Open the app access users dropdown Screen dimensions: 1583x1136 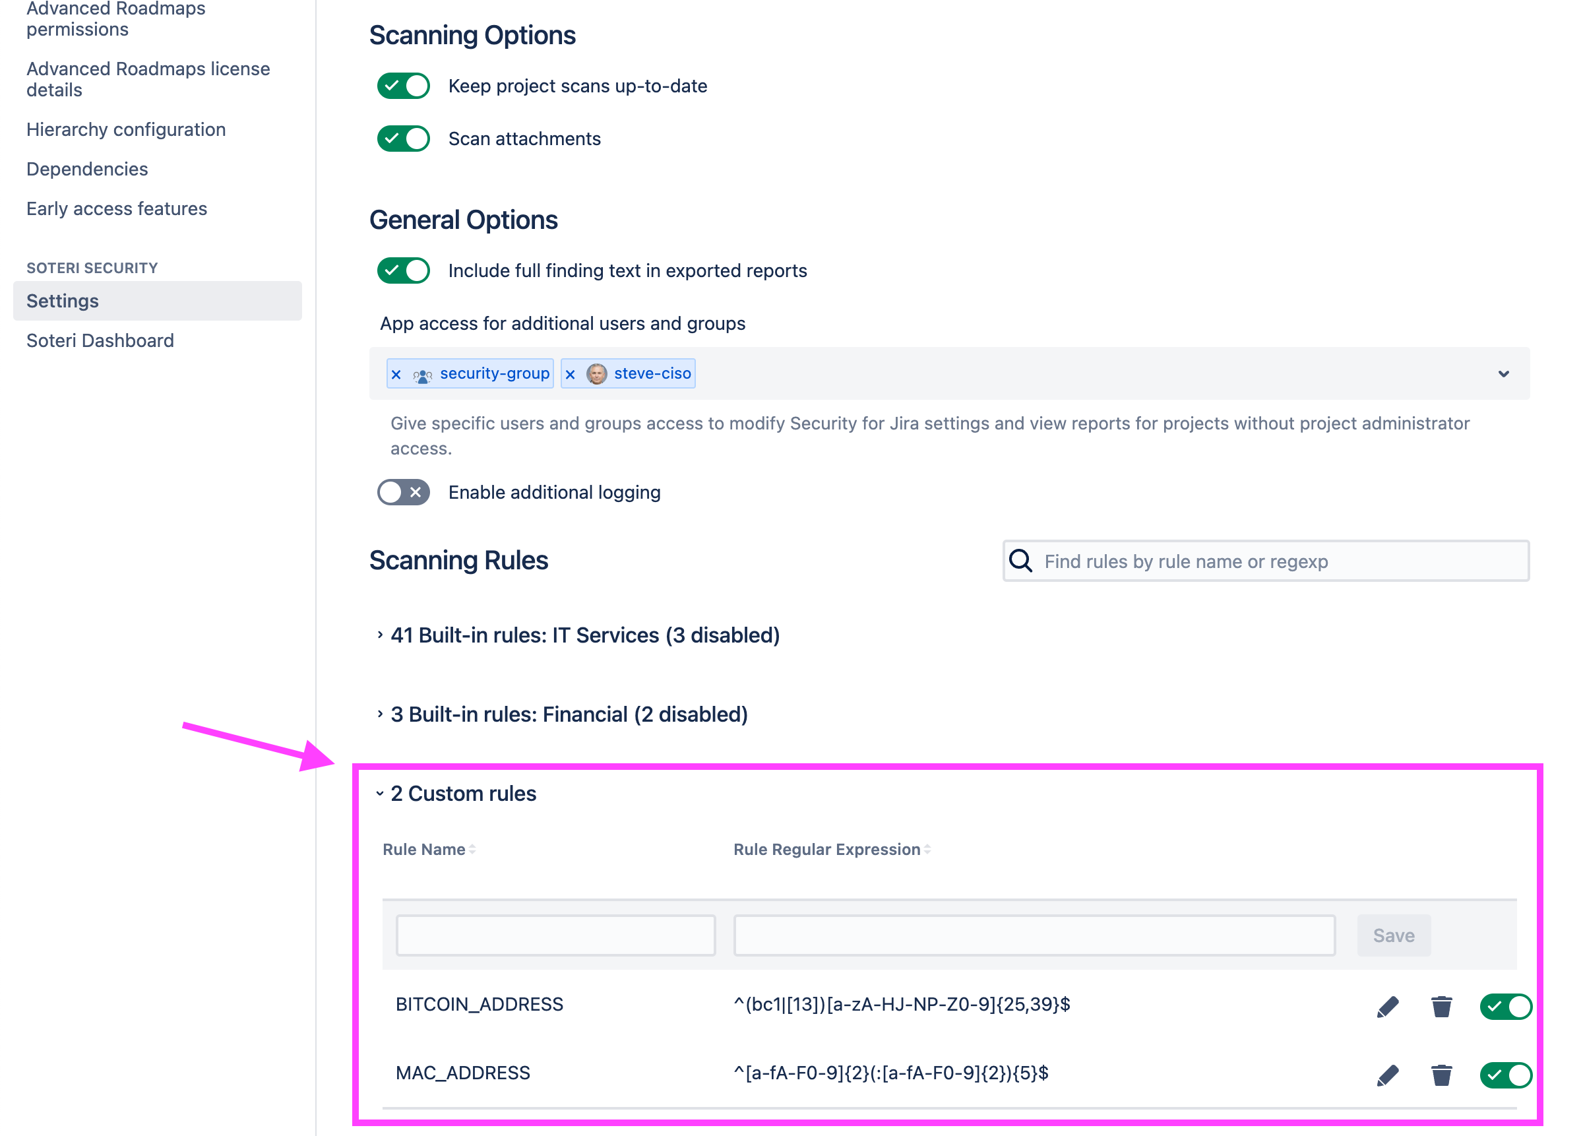(x=1503, y=374)
